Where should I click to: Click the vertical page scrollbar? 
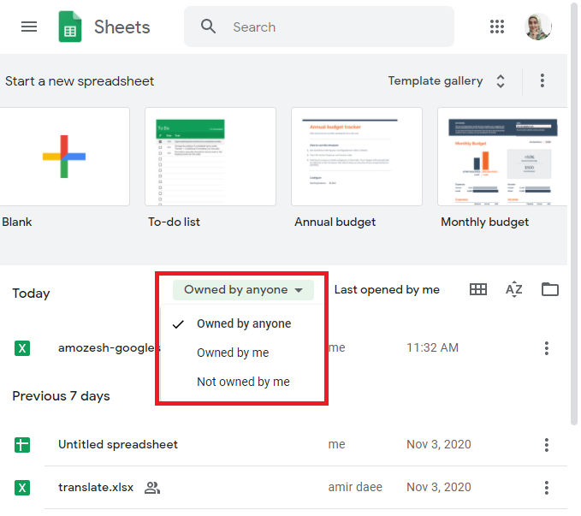[574, 213]
